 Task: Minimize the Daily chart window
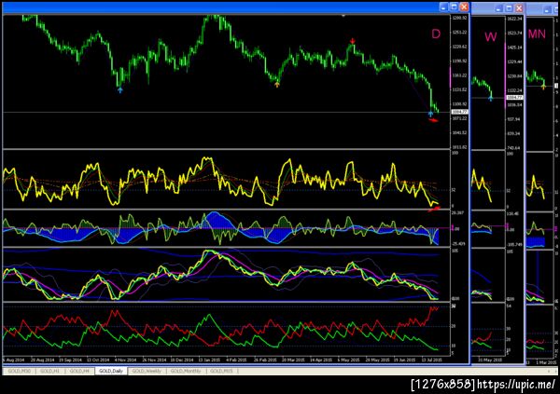tap(444, 7)
